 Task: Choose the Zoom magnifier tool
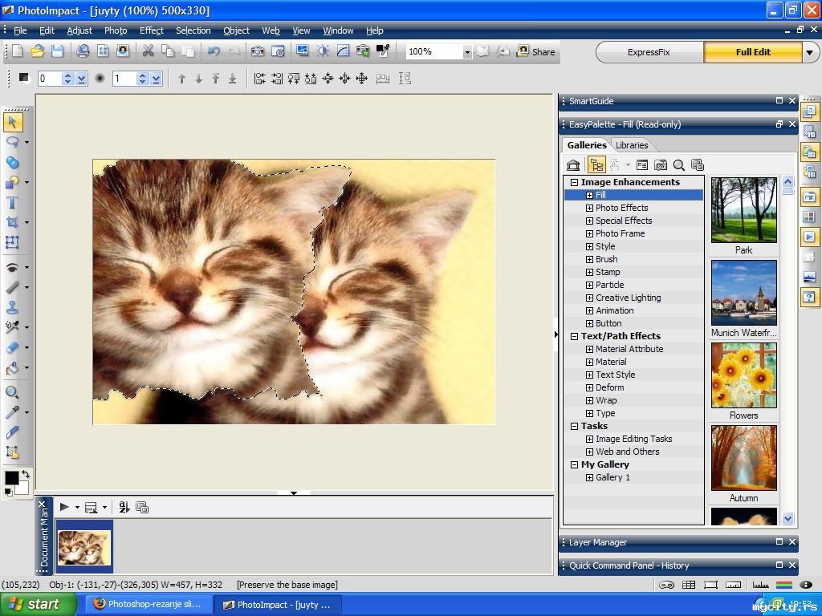[x=12, y=392]
